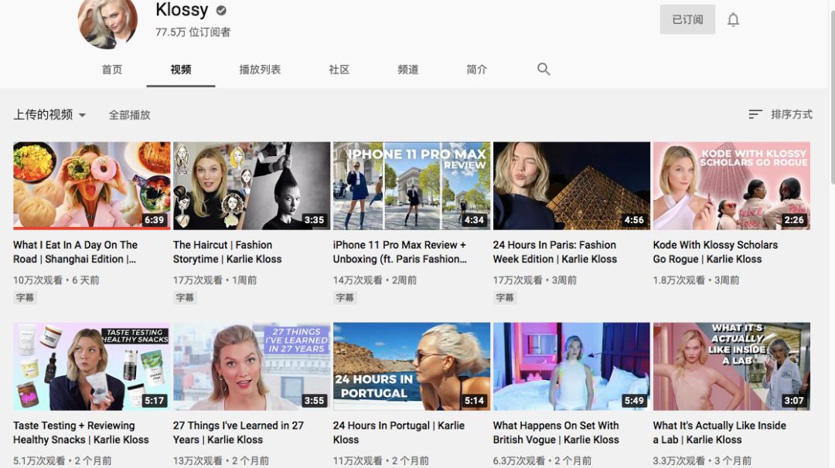Select the 视频 tab
835x468 pixels.
(x=181, y=70)
